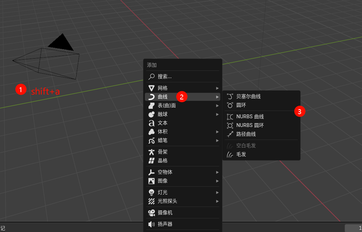Click the Volume (体积) cloud icon
The image size is (362, 232).
pyautogui.click(x=152, y=132)
